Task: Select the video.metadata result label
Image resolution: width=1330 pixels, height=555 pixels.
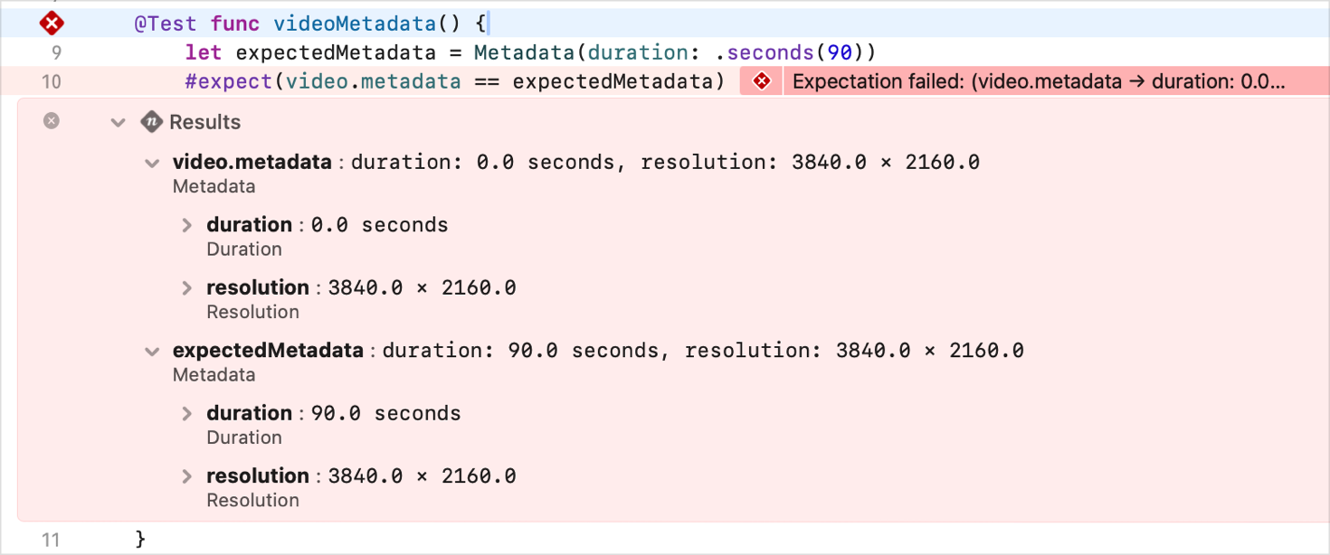Action: [x=252, y=163]
